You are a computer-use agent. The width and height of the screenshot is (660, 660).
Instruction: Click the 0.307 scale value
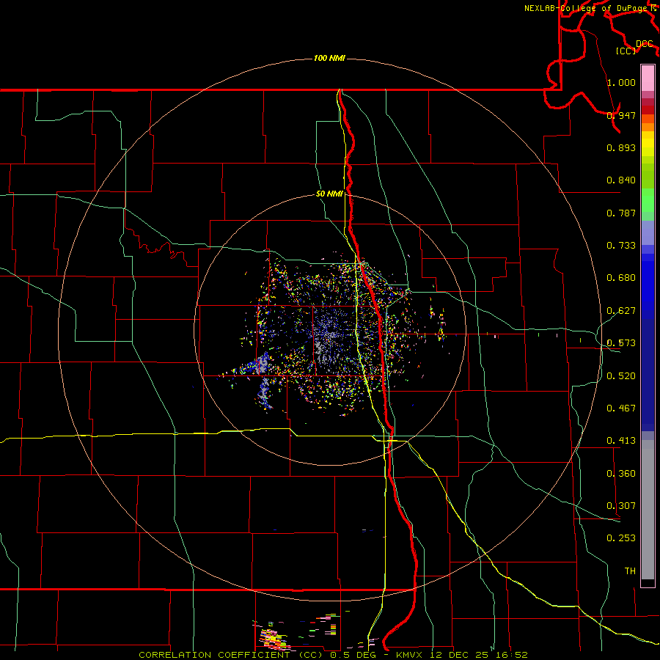[621, 505]
